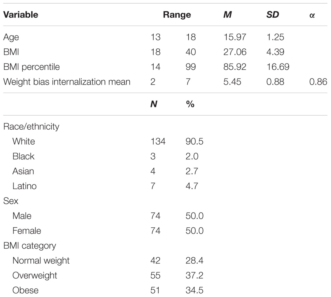
Task: Select the 134 count for White
Action: point(158,141)
